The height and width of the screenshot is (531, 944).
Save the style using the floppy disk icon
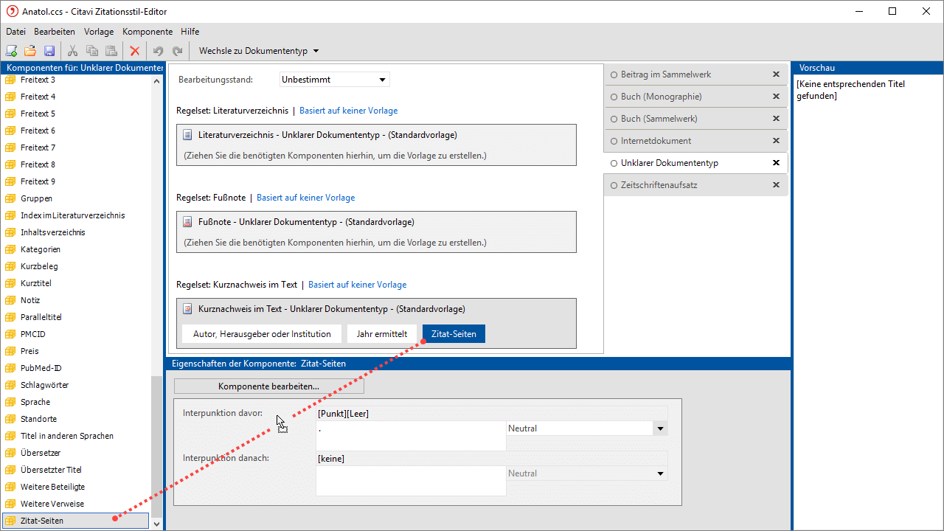tap(49, 51)
